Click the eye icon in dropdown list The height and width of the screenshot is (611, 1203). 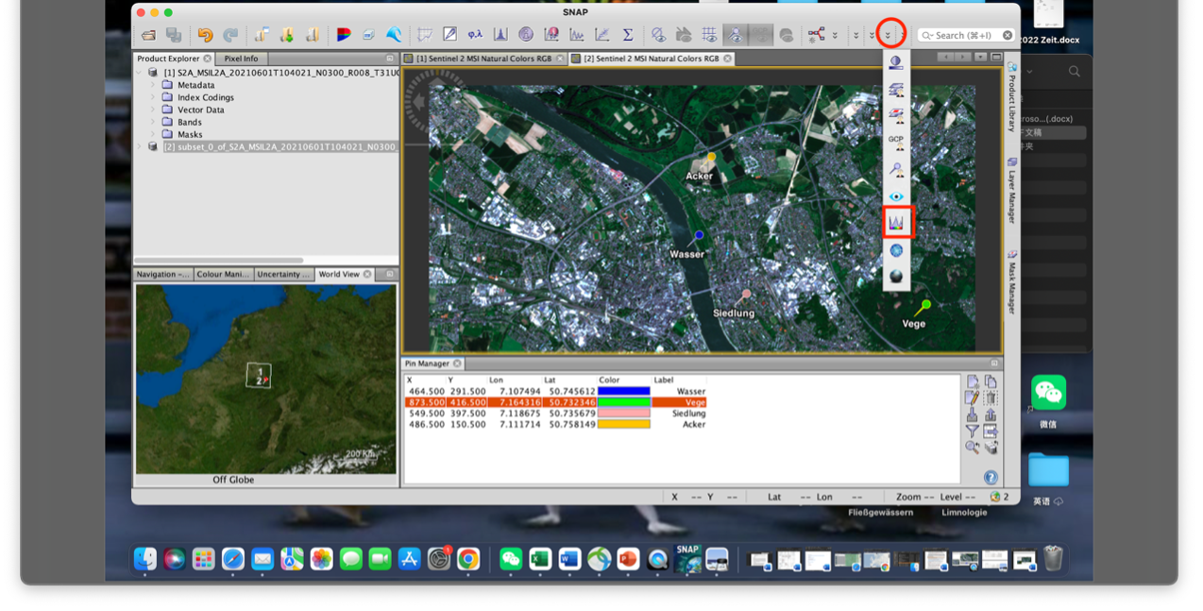tap(896, 197)
